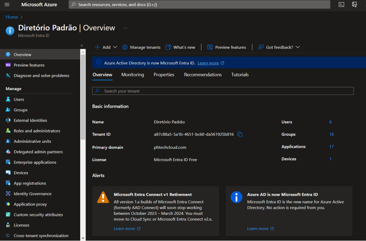Click the Got feedback person icon
The height and width of the screenshot is (241, 366).
tap(261, 47)
